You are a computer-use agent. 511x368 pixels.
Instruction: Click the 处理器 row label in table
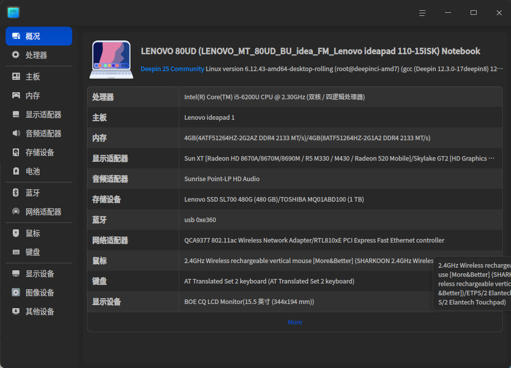(103, 97)
